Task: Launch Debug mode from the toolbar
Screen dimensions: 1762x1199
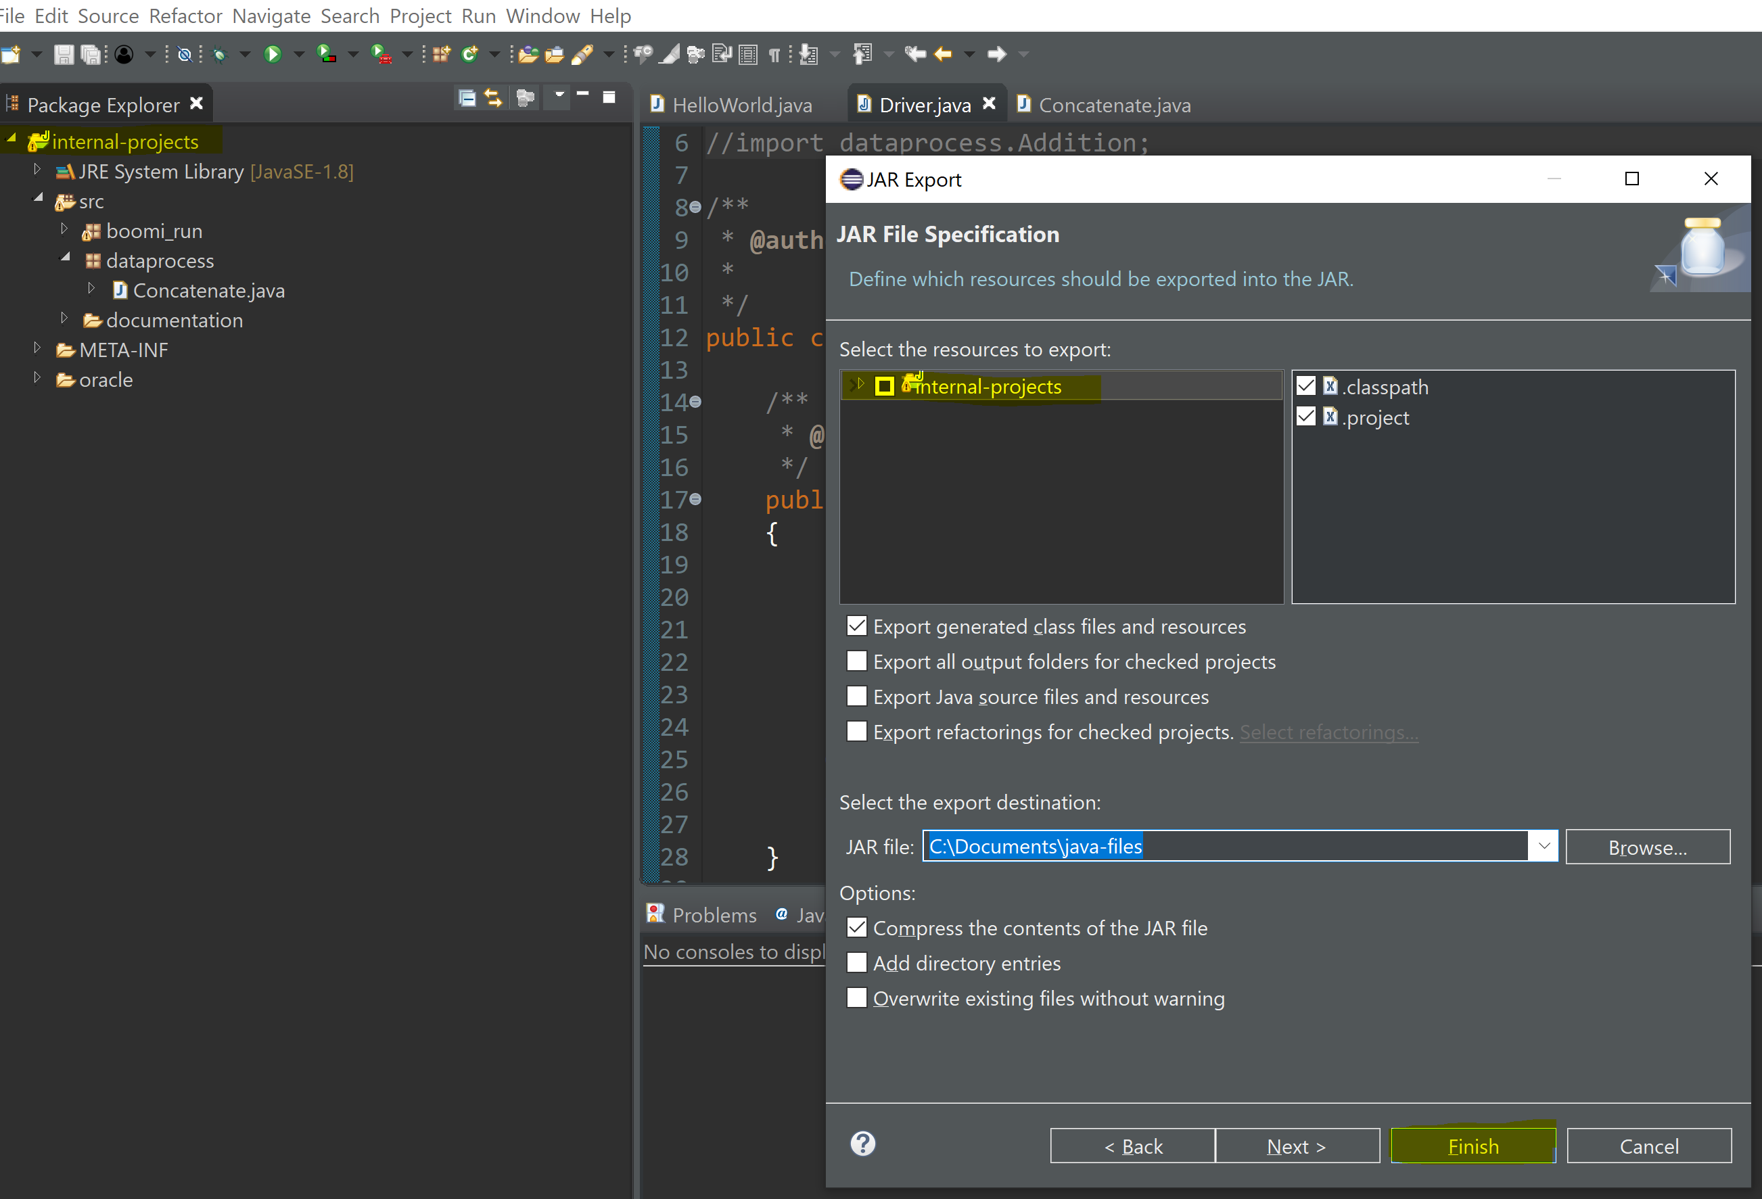Action: pyautogui.click(x=220, y=54)
